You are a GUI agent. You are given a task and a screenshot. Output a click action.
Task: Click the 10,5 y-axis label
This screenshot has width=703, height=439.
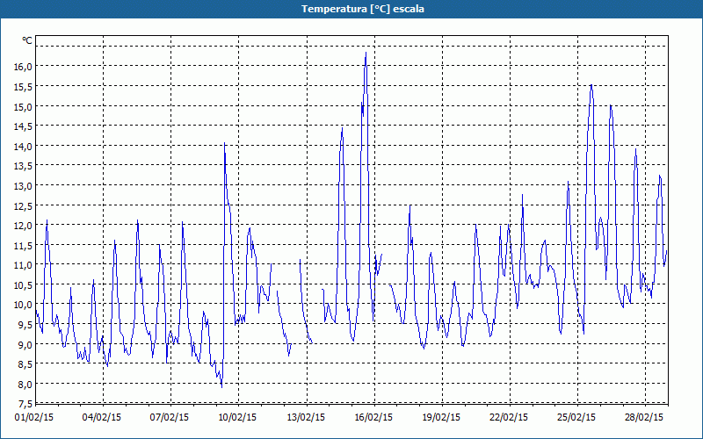tap(23, 284)
